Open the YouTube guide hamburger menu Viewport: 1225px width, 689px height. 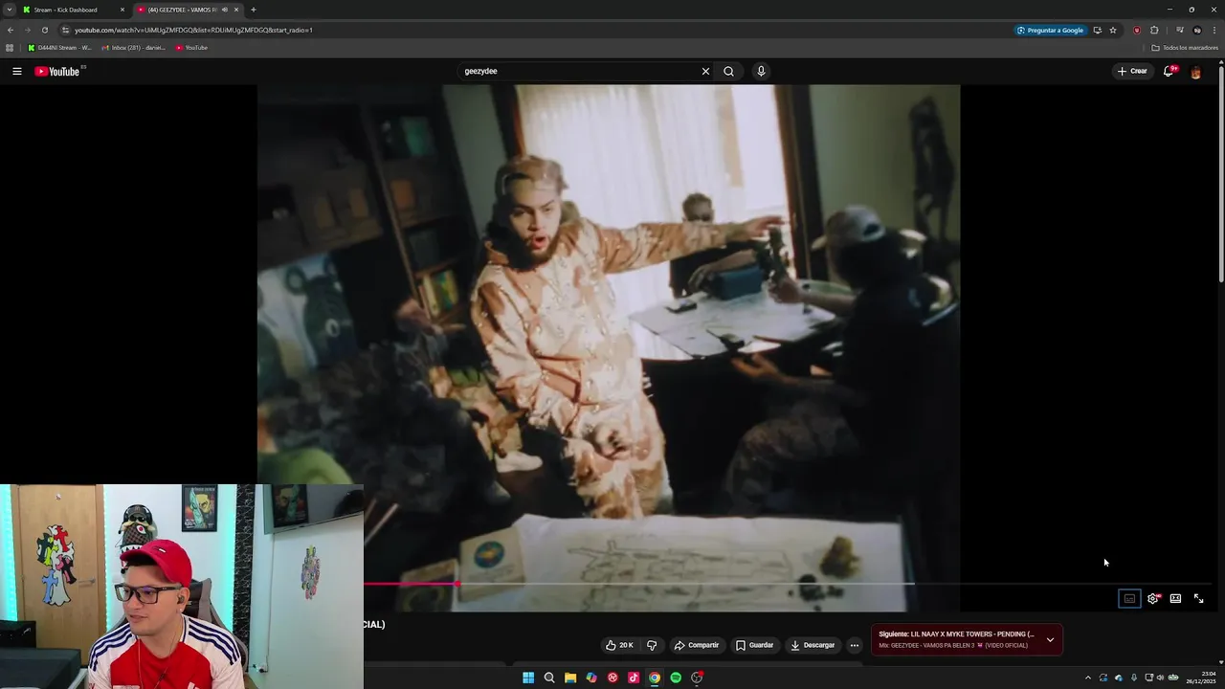[16, 71]
